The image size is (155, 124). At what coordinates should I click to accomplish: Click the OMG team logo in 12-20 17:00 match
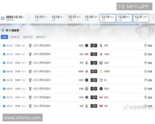[x=101, y=72]
